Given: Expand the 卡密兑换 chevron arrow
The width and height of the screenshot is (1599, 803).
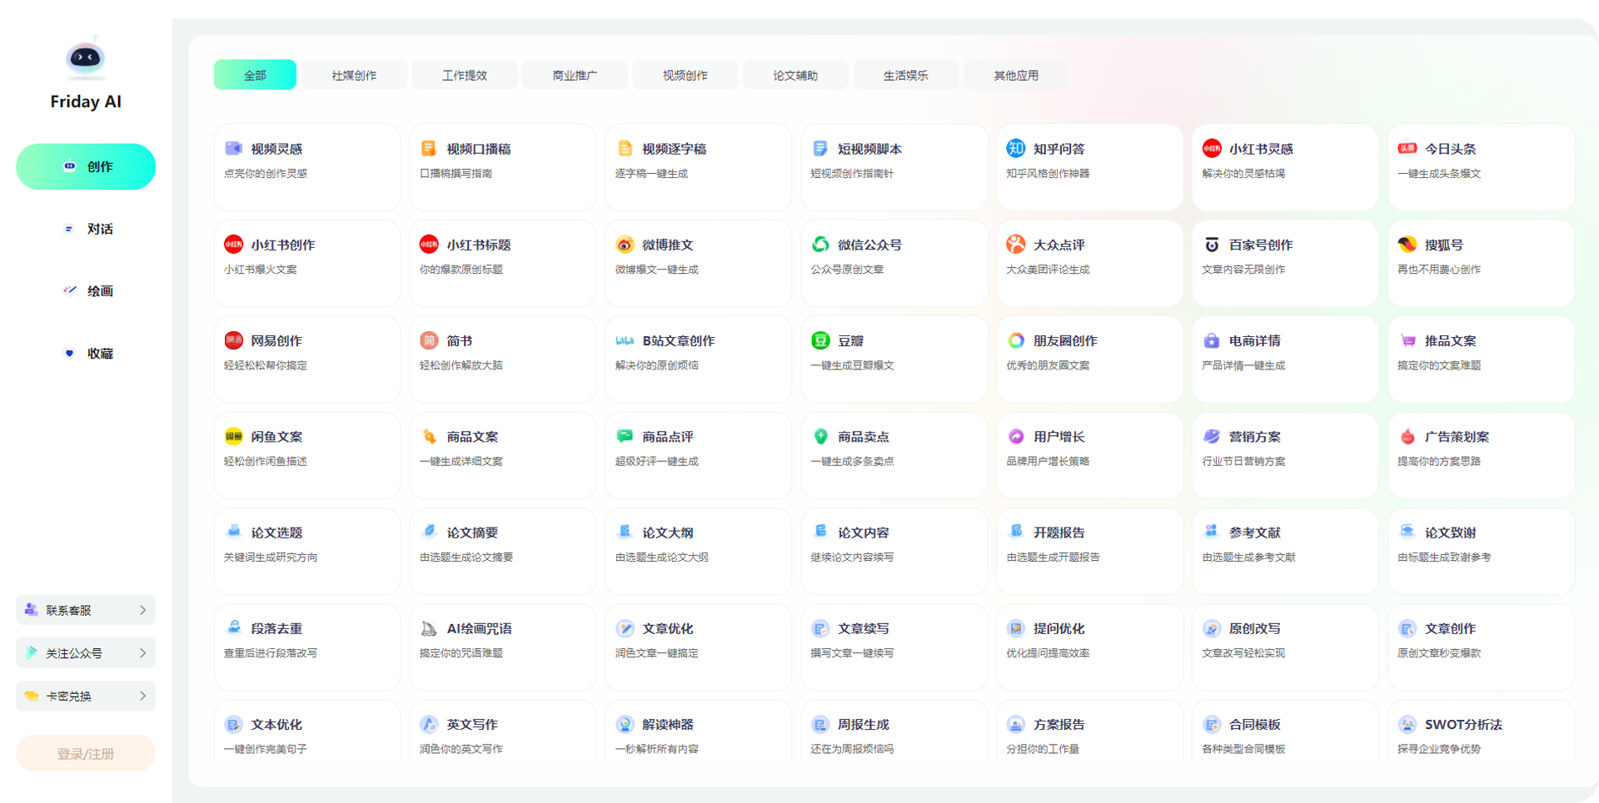Looking at the screenshot, I should coord(142,696).
